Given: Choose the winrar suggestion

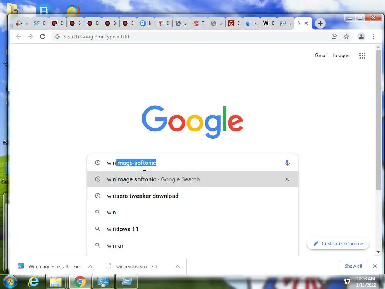Looking at the screenshot, I should pyautogui.click(x=192, y=245).
